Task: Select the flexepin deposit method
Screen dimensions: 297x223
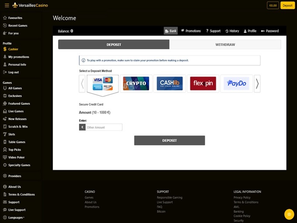Action: 203,83
